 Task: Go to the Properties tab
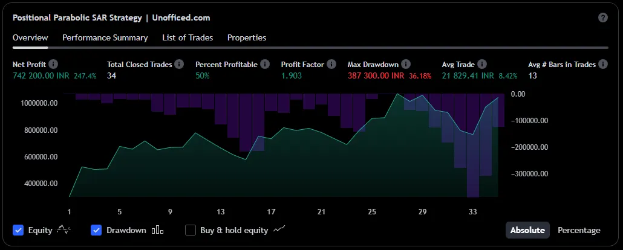click(x=247, y=37)
